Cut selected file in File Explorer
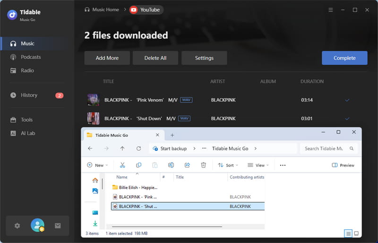Screen dimensions: 378x243 [x=122, y=165]
